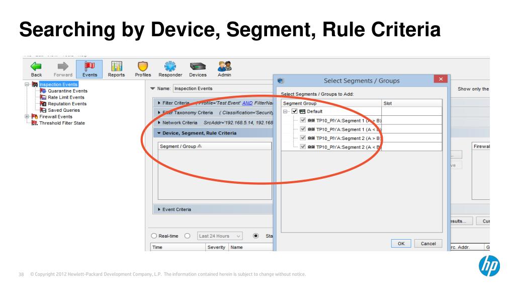The width and height of the screenshot is (515, 290).
Task: Click the Select Segments dialog title icon
Action: coord(281,81)
